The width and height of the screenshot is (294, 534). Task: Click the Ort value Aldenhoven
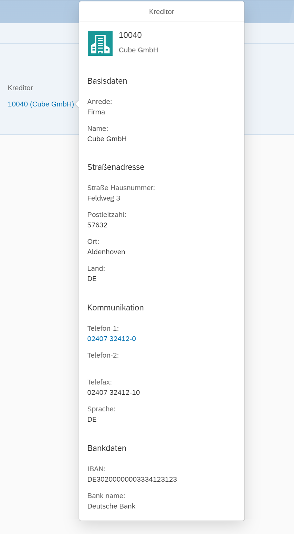coord(106,252)
